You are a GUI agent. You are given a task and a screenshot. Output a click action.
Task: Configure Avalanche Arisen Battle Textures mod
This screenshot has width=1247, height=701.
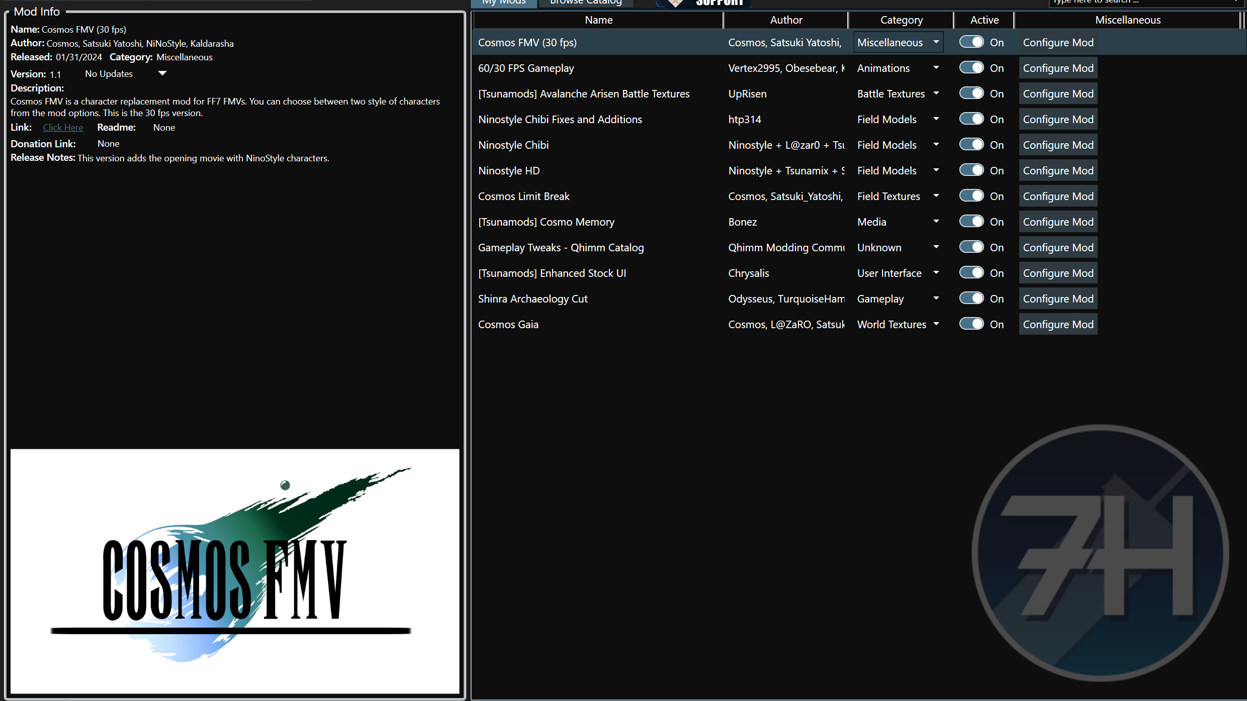point(1058,93)
